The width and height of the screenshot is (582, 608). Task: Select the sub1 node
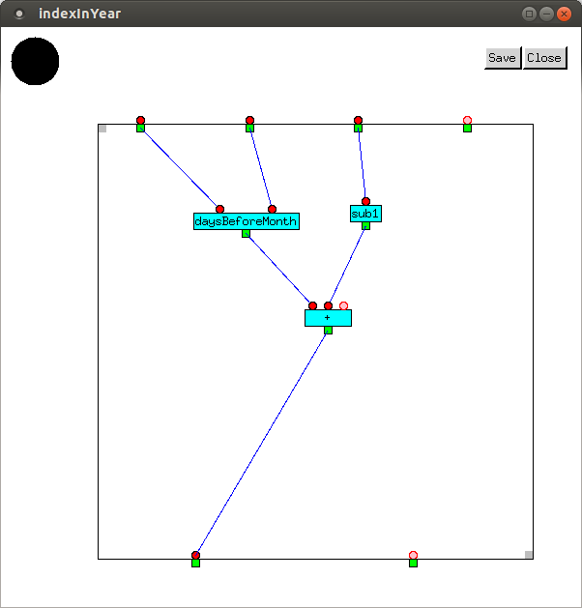(365, 214)
